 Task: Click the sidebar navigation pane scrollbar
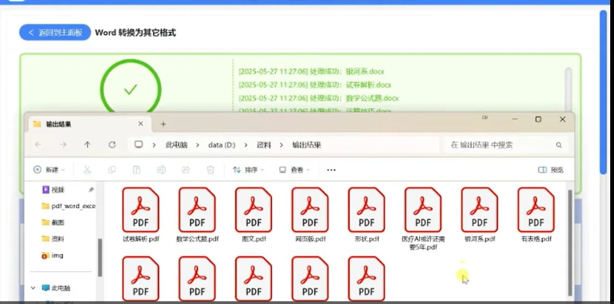point(100,258)
